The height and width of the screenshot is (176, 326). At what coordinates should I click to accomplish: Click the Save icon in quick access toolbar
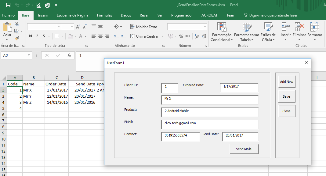coord(8,5)
